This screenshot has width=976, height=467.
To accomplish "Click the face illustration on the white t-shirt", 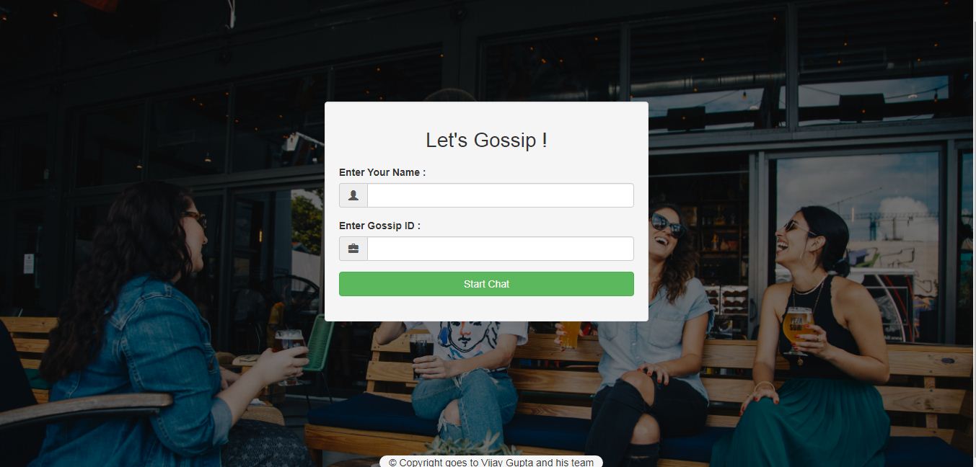I will [469, 335].
